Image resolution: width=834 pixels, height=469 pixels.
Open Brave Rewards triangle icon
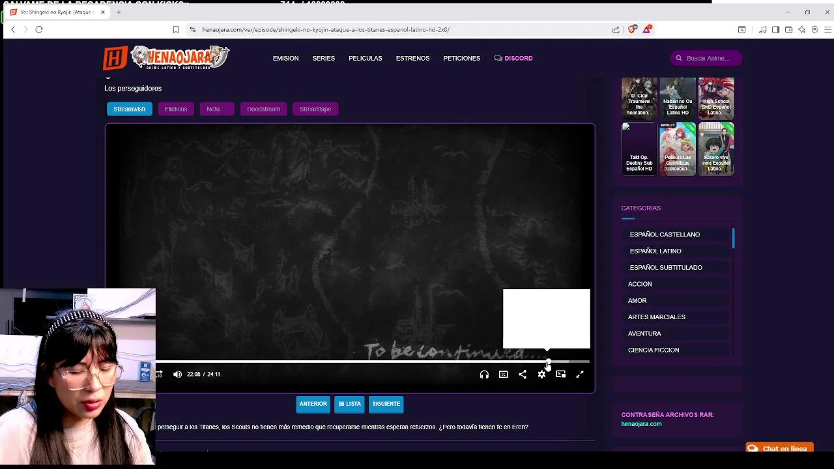coord(647,29)
